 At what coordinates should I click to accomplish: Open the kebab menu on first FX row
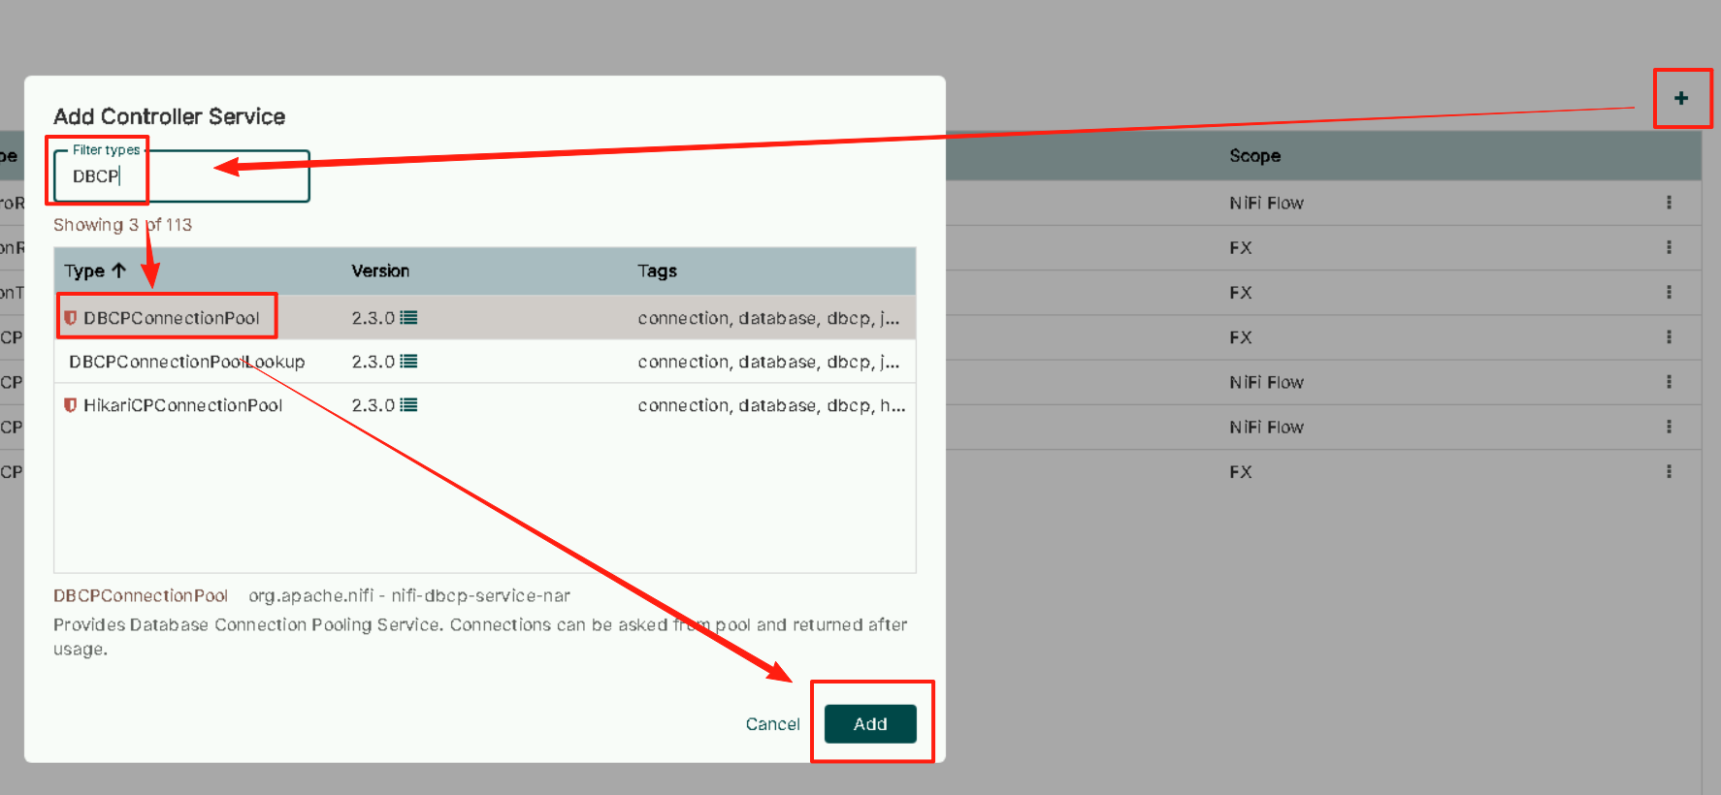(x=1669, y=247)
